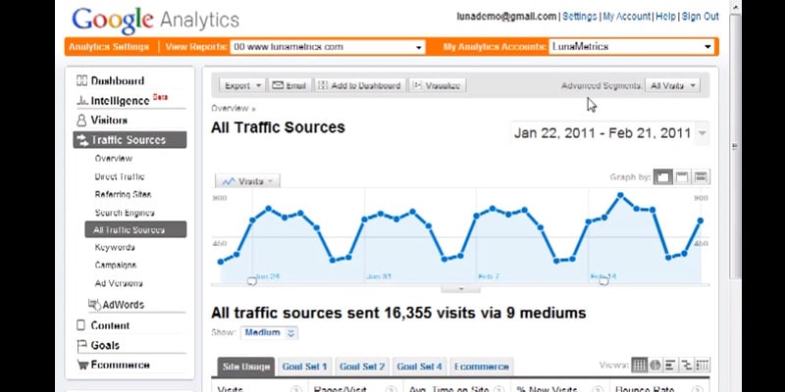Click the Google Analytics logo
The height and width of the screenshot is (392, 785).
click(156, 20)
